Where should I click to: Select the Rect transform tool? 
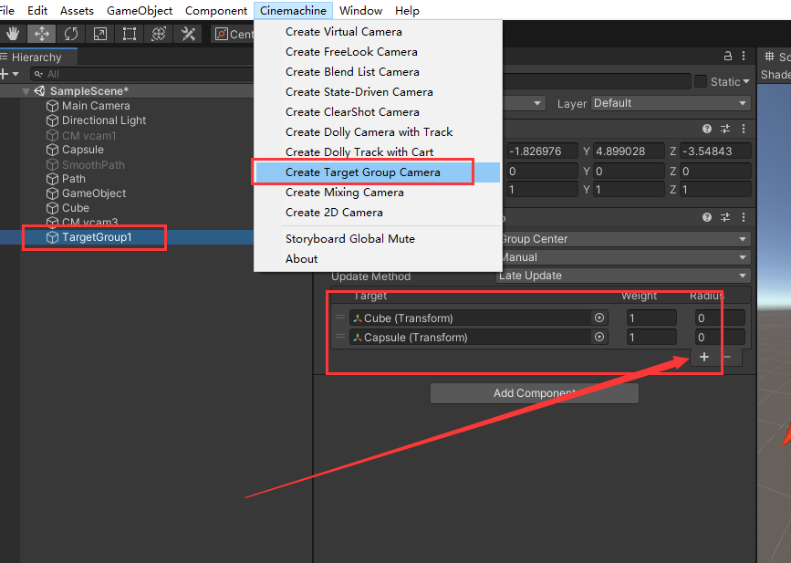coord(130,34)
